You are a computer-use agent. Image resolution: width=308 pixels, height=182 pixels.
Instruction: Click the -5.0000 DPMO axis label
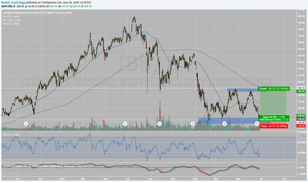point(301,174)
